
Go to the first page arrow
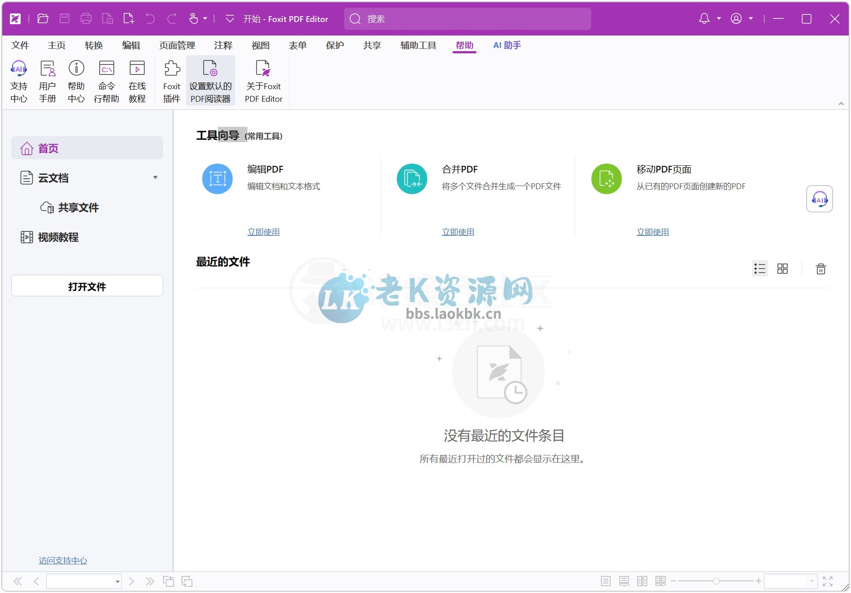17,581
